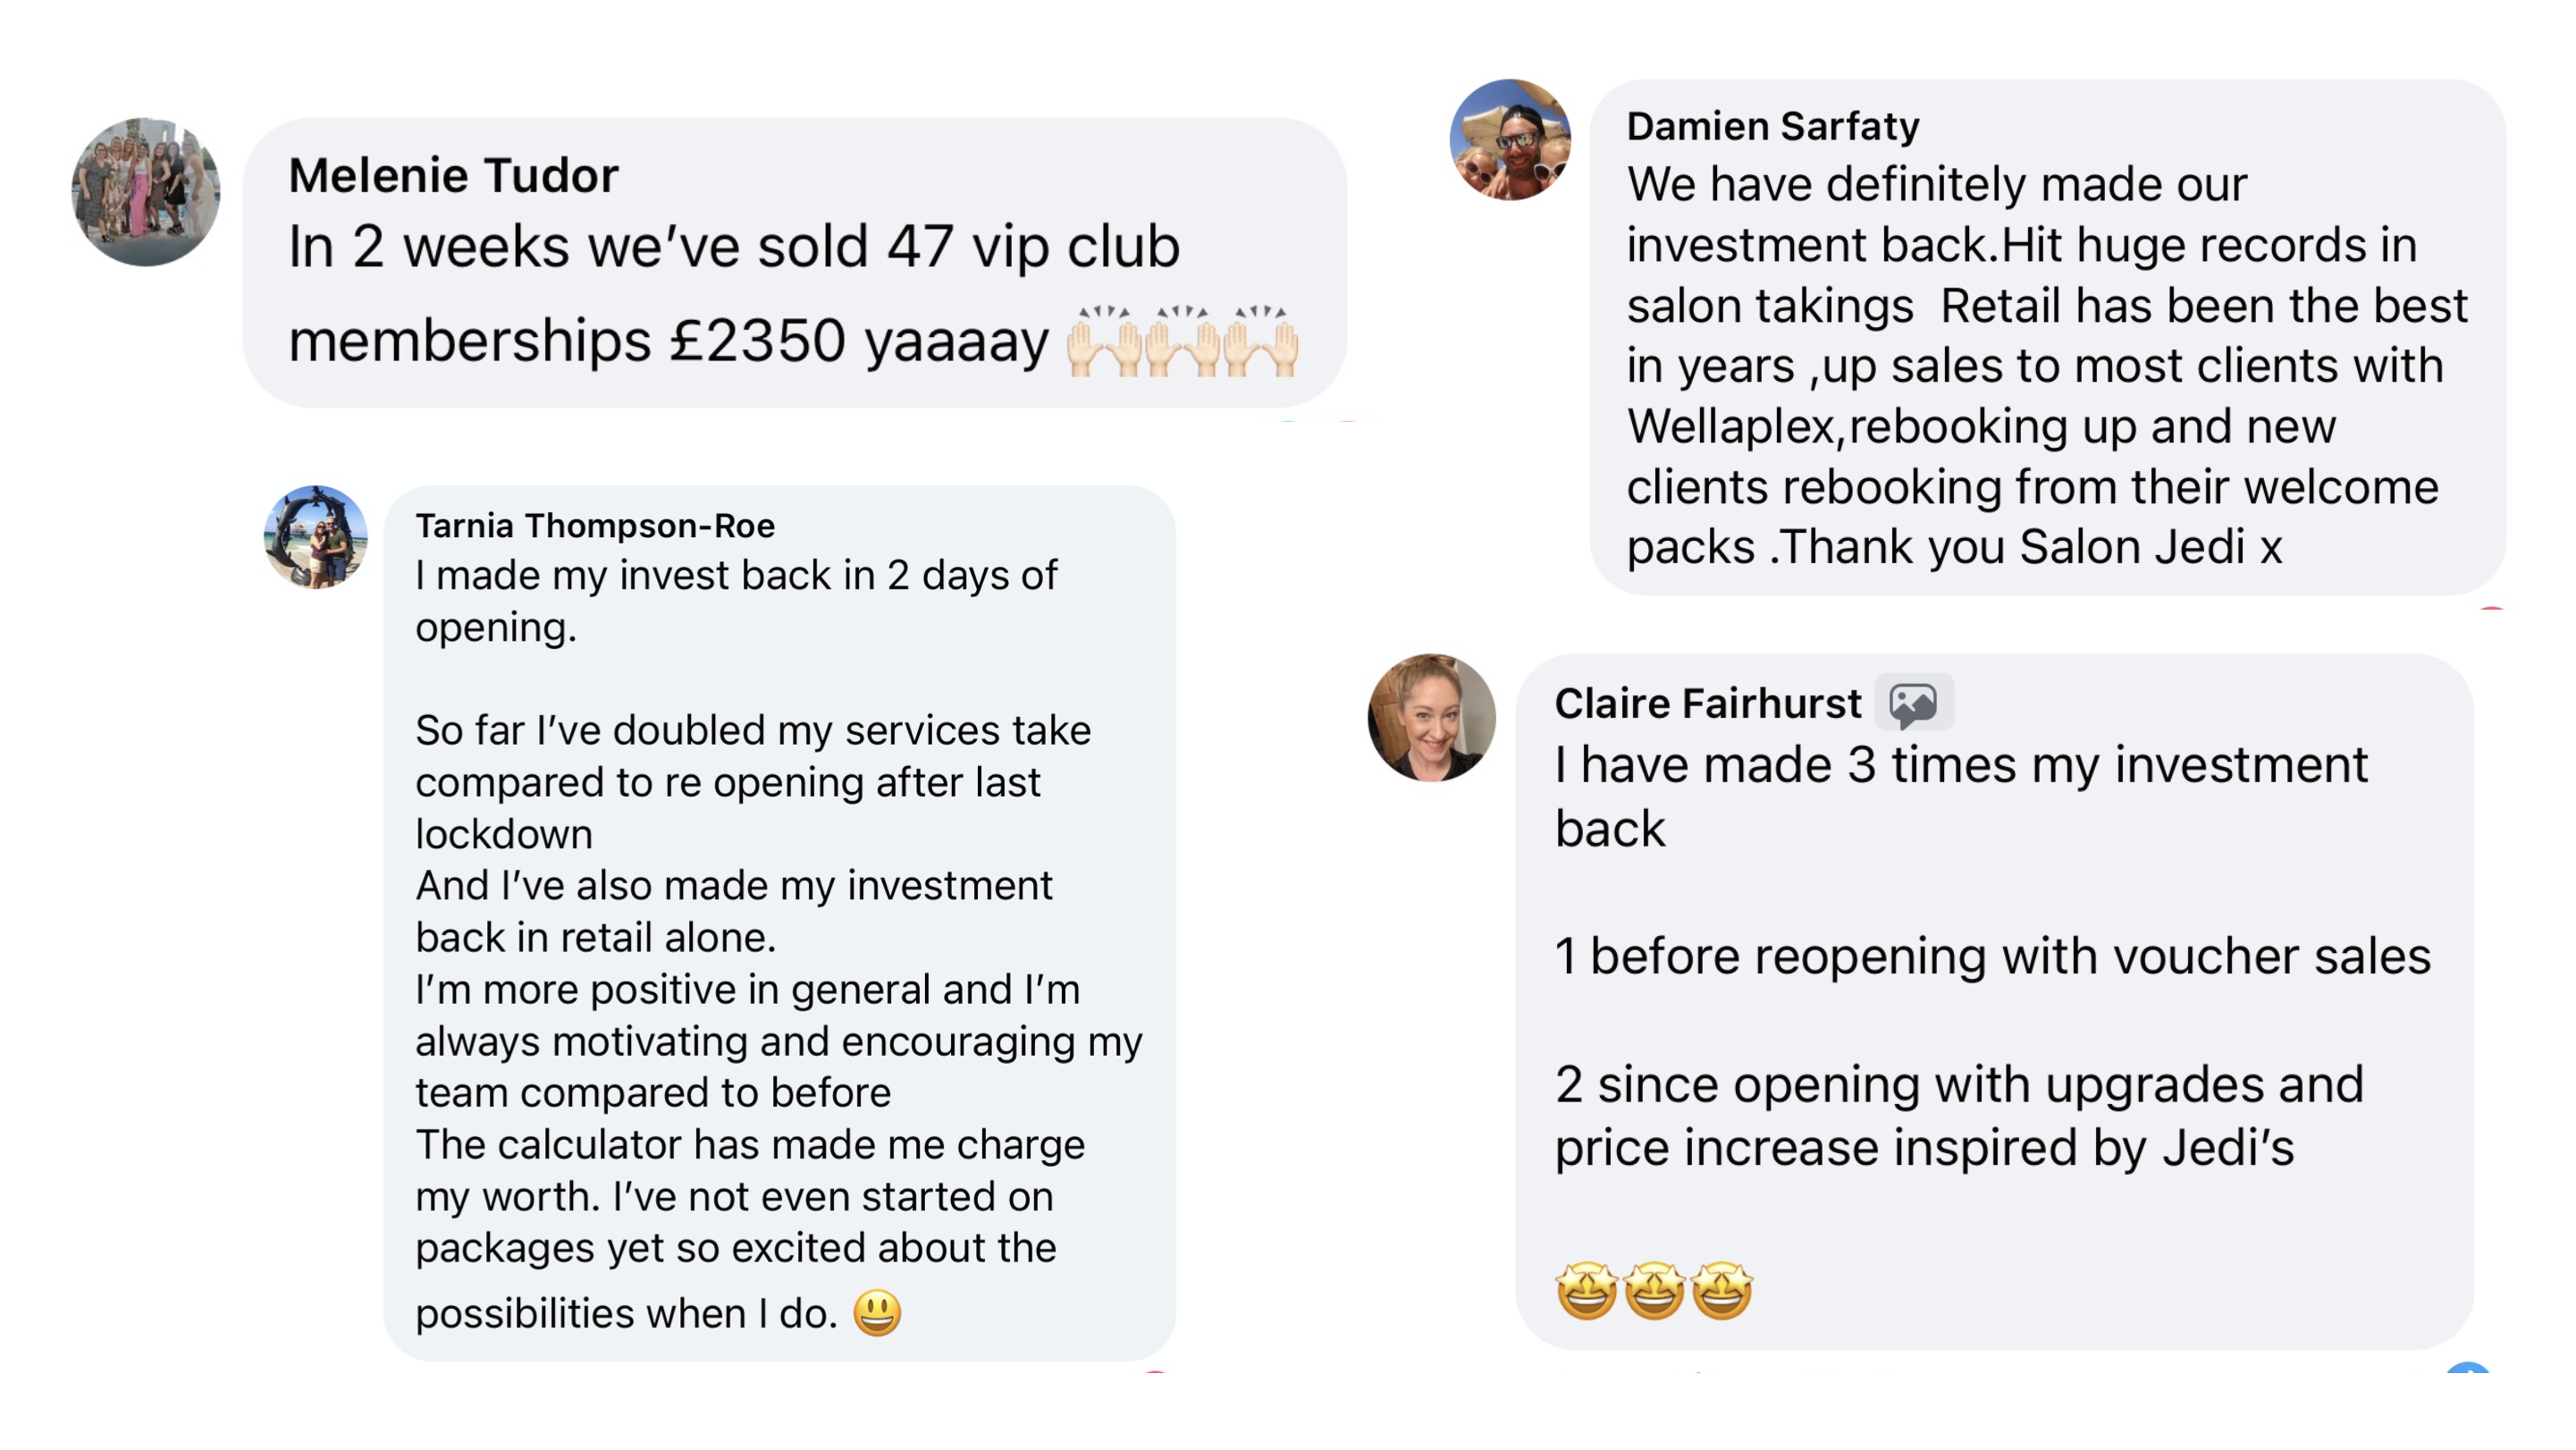2576x1450 pixels.
Task: Click "I have made 3 times" comment line
Action: pyautogui.click(x=1961, y=766)
